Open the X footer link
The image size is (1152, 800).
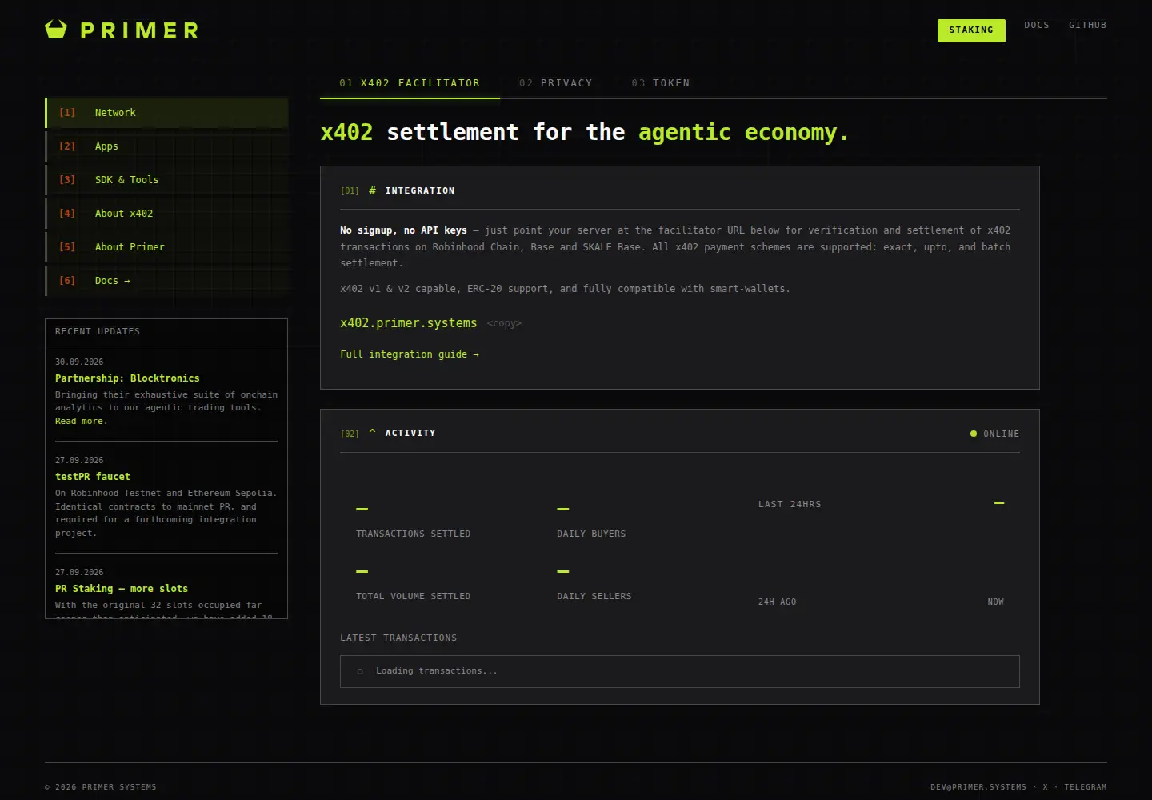[x=1045, y=787]
